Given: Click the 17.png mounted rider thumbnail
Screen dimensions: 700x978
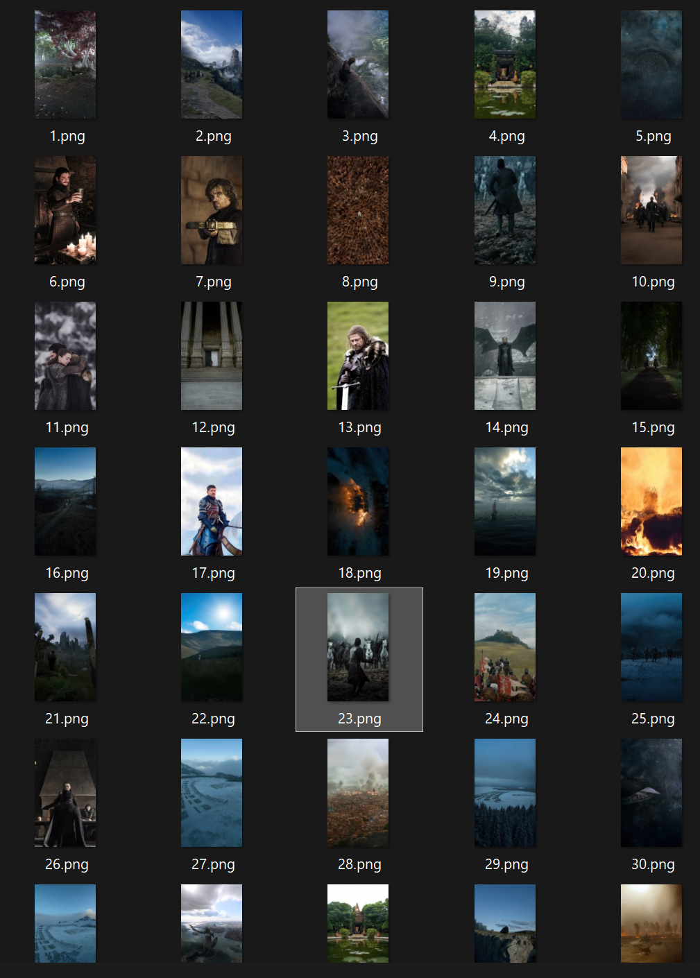Looking at the screenshot, I should click(x=212, y=501).
